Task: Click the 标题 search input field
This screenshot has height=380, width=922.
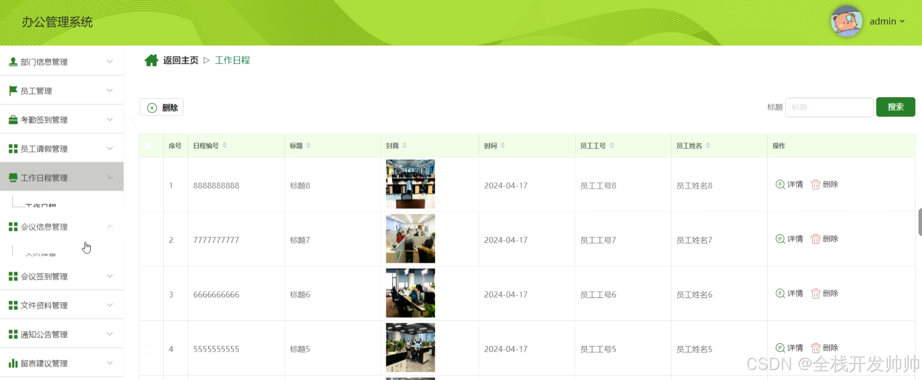Action: click(829, 107)
